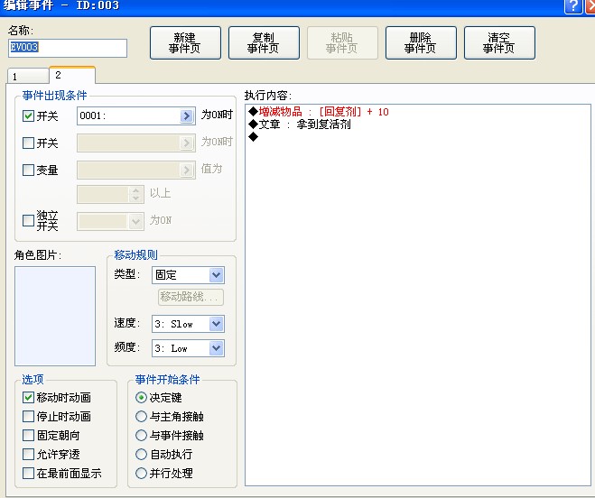The image size is (595, 498).
Task: Click the 新建事件页 button
Action: coord(185,43)
